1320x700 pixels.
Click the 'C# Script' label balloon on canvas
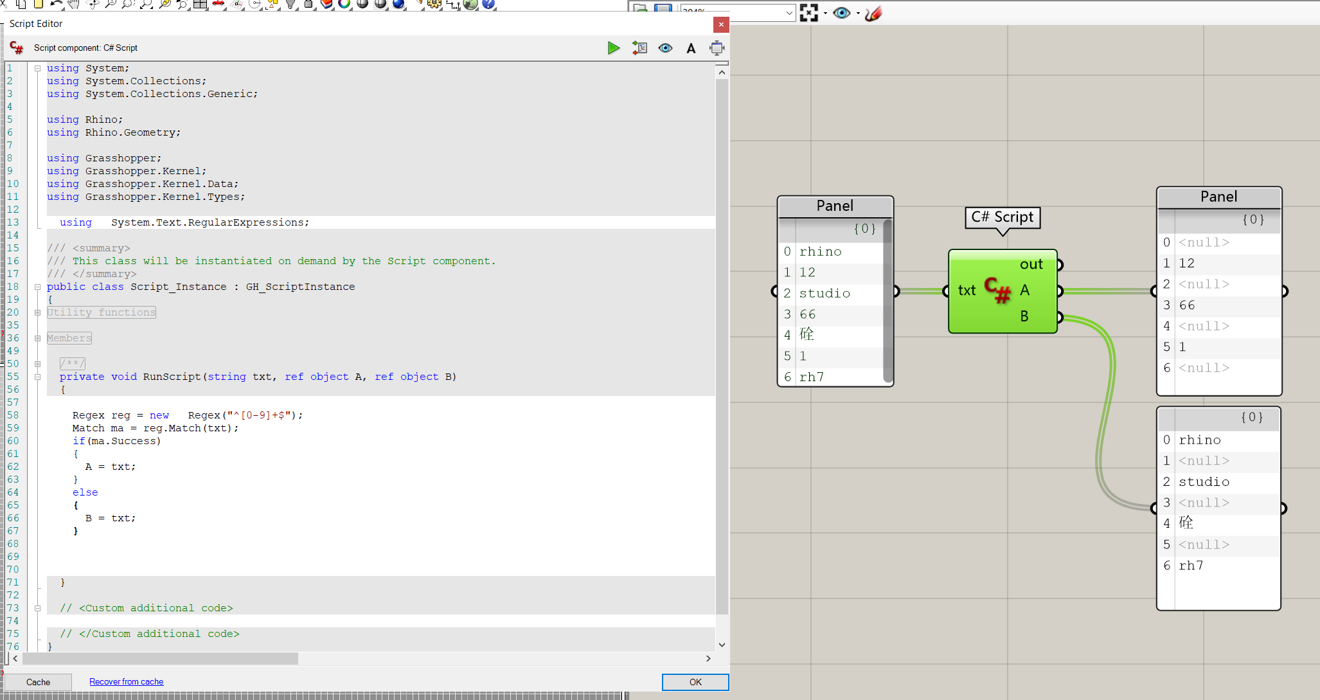coord(1003,217)
